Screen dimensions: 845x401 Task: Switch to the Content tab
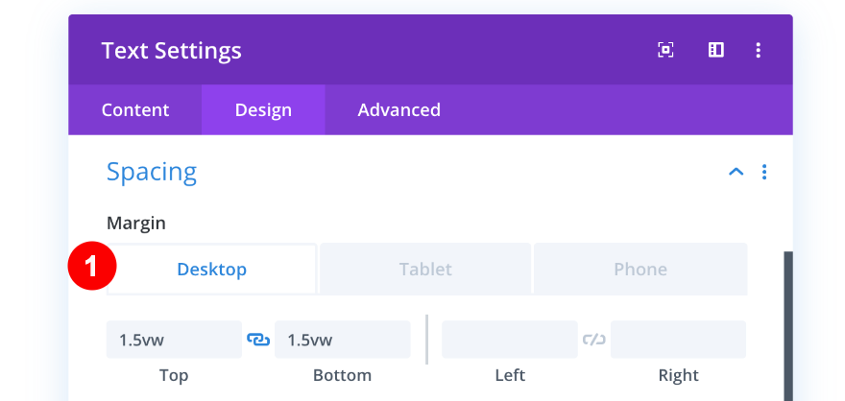[135, 109]
